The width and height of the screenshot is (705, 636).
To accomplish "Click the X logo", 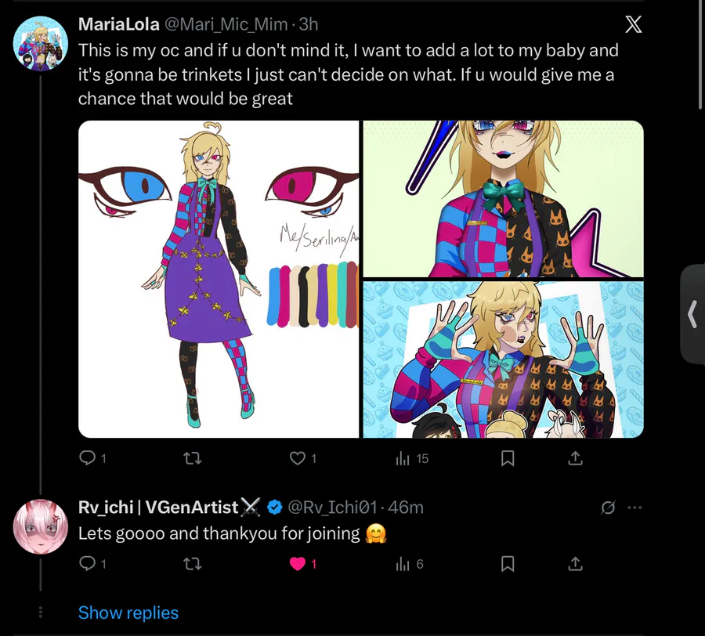I will 633,25.
